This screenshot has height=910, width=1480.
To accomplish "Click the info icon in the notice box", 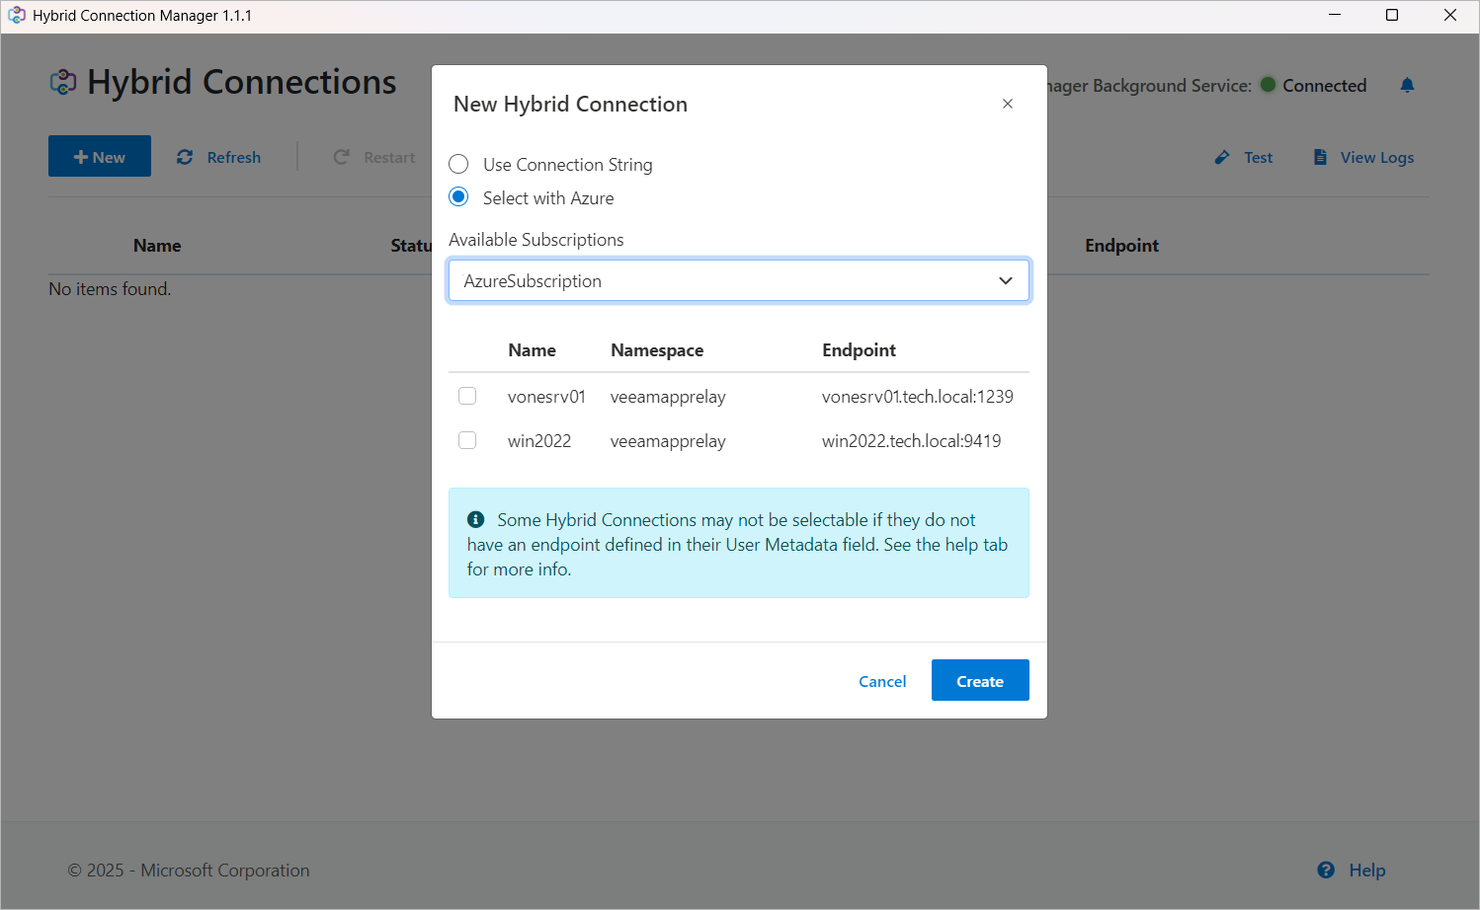I will pos(476,519).
